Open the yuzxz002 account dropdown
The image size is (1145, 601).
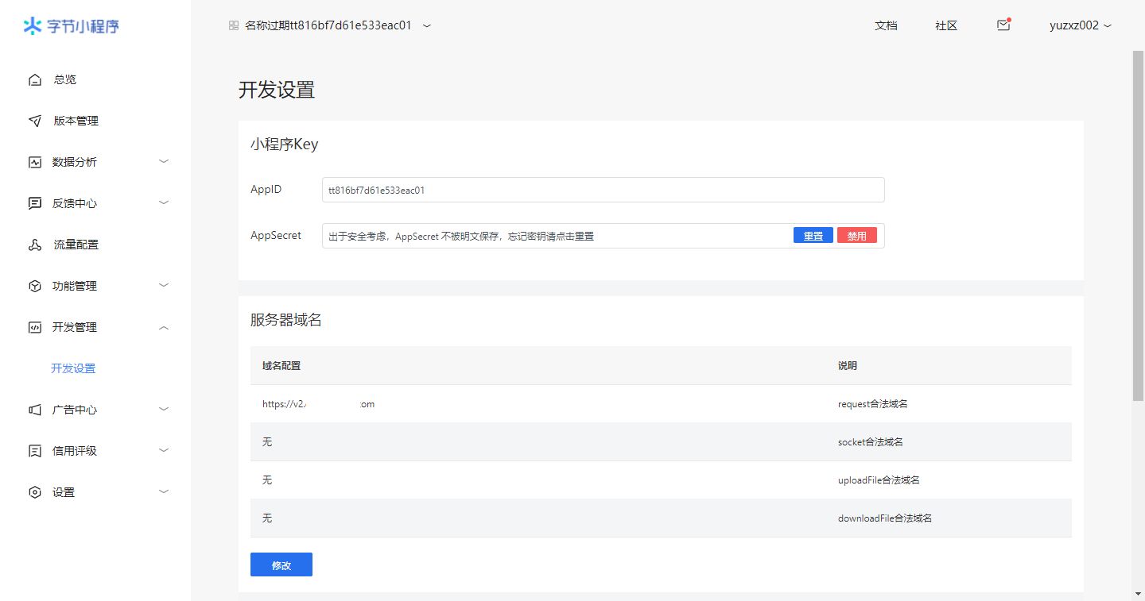(x=1080, y=25)
